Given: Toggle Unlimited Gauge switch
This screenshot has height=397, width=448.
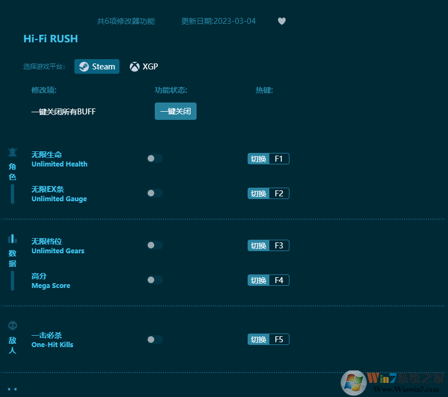Looking at the screenshot, I should coord(155,193).
